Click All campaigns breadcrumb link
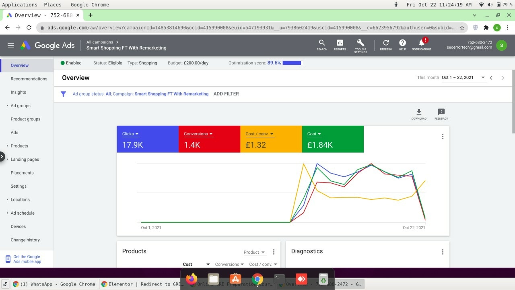 click(100, 42)
